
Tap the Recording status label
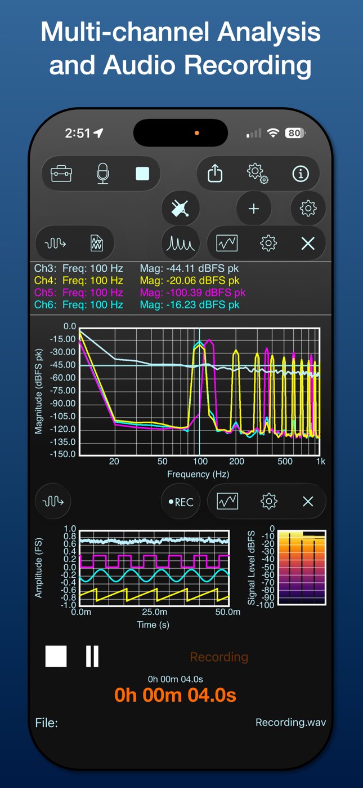point(219,657)
